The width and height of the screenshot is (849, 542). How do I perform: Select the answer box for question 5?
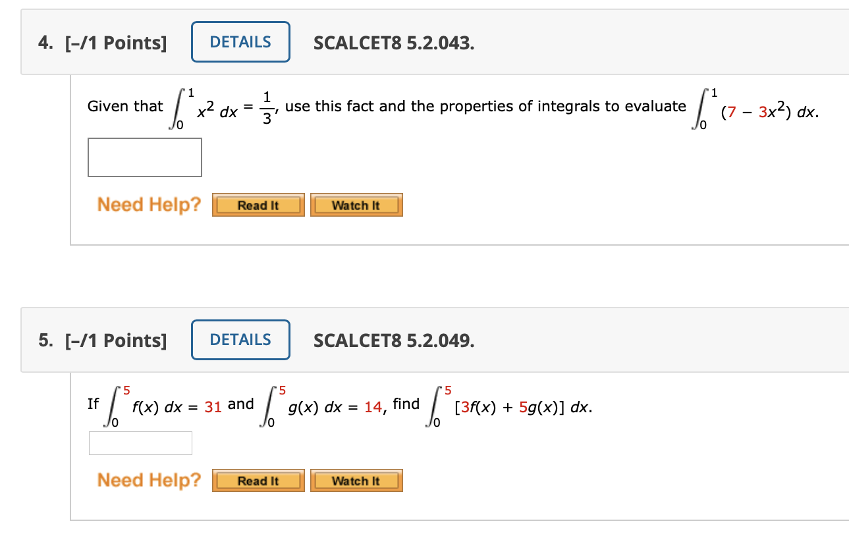[x=140, y=443]
